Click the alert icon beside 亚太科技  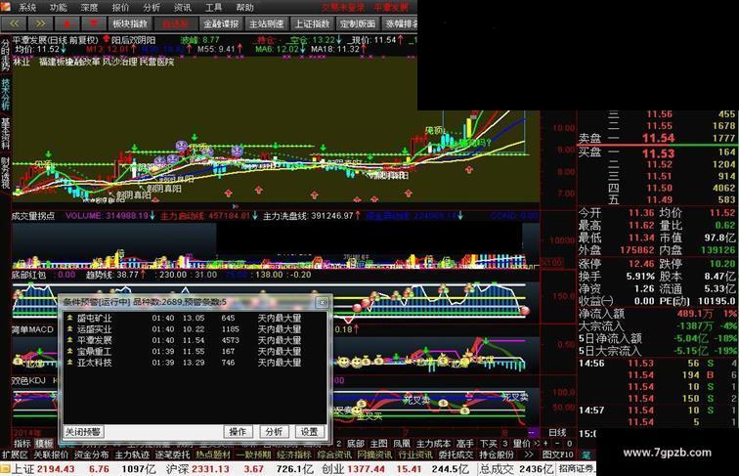tap(69, 362)
